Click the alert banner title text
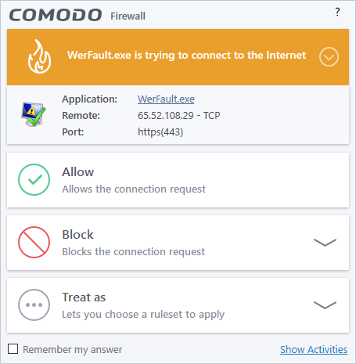356x364 pixels. pyautogui.click(x=186, y=56)
